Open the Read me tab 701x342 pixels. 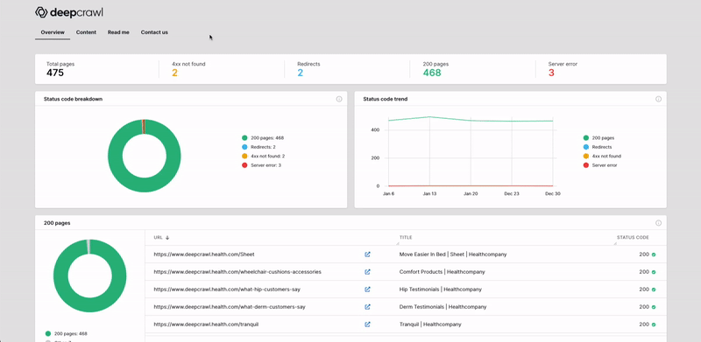click(118, 32)
